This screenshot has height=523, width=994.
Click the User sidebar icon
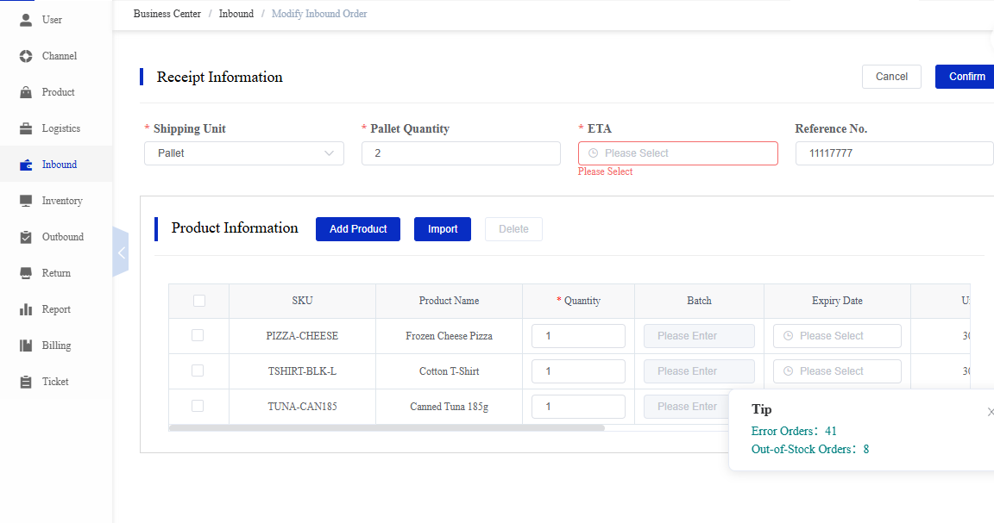coord(26,21)
